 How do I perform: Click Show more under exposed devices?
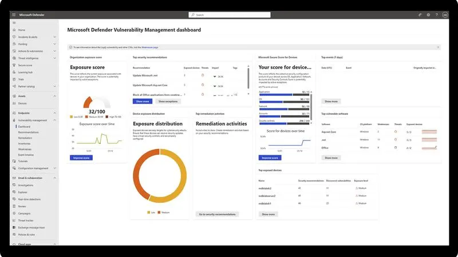[x=268, y=214]
